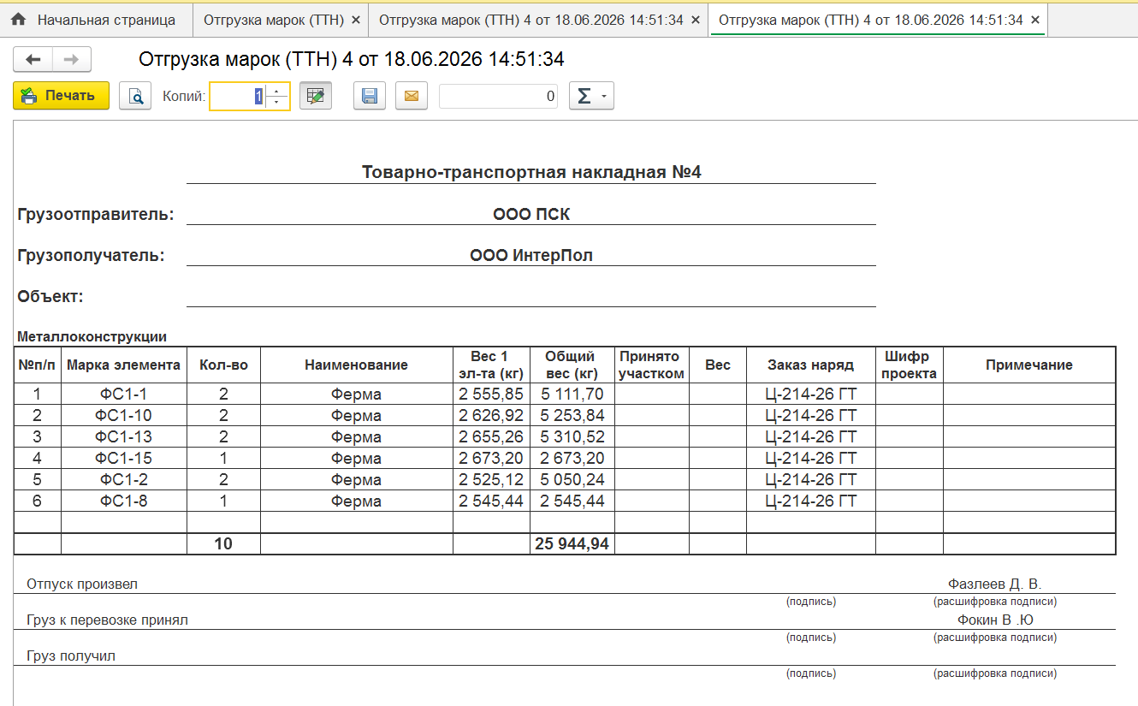Open print preview with the magnifier icon

coord(135,96)
